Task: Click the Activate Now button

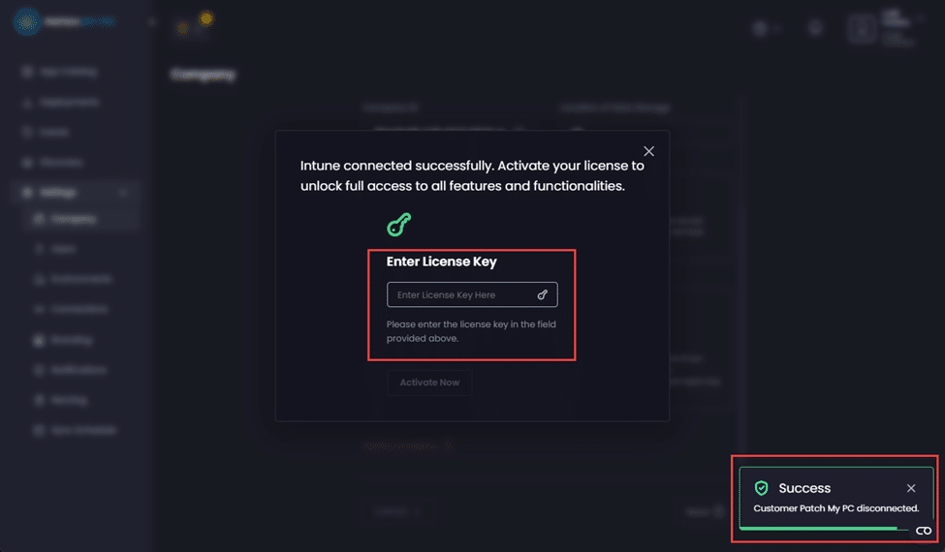Action: [x=429, y=383]
